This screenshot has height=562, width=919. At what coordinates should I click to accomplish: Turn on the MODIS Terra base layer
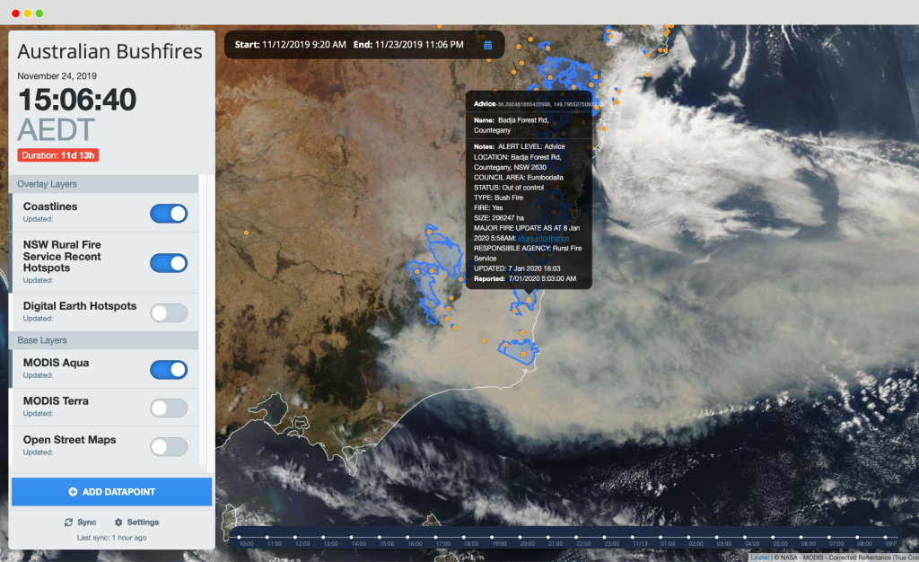point(168,407)
